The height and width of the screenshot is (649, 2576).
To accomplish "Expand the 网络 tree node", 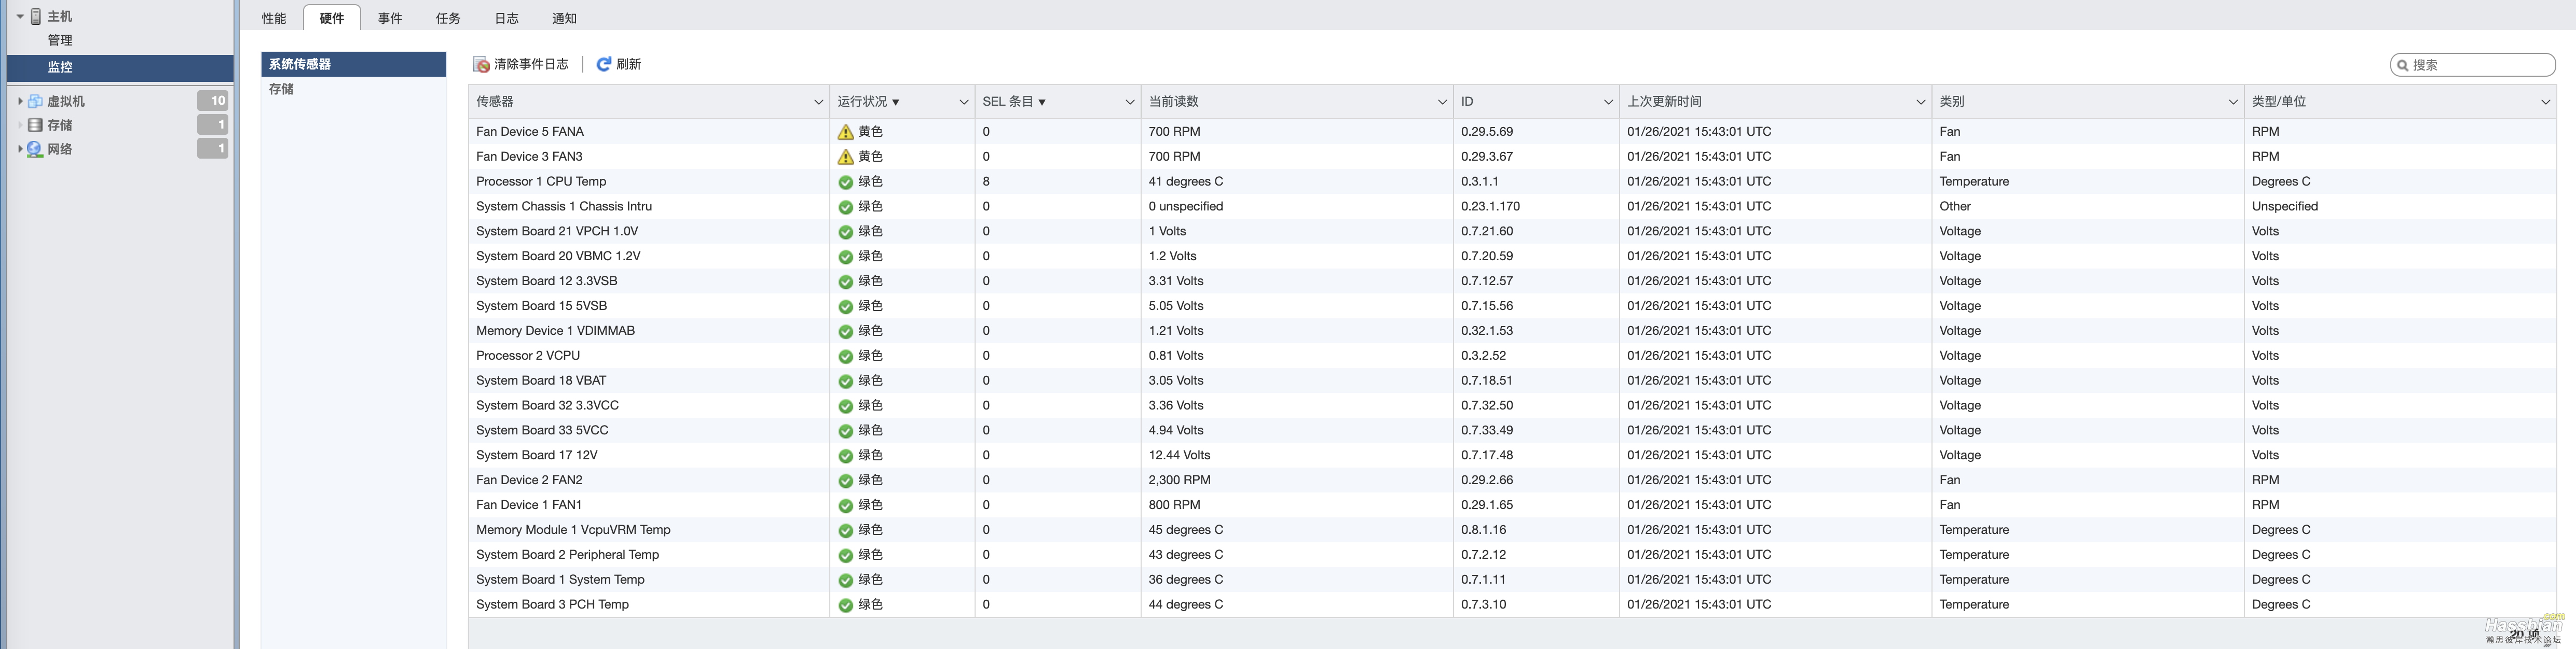I will pyautogui.click(x=20, y=150).
